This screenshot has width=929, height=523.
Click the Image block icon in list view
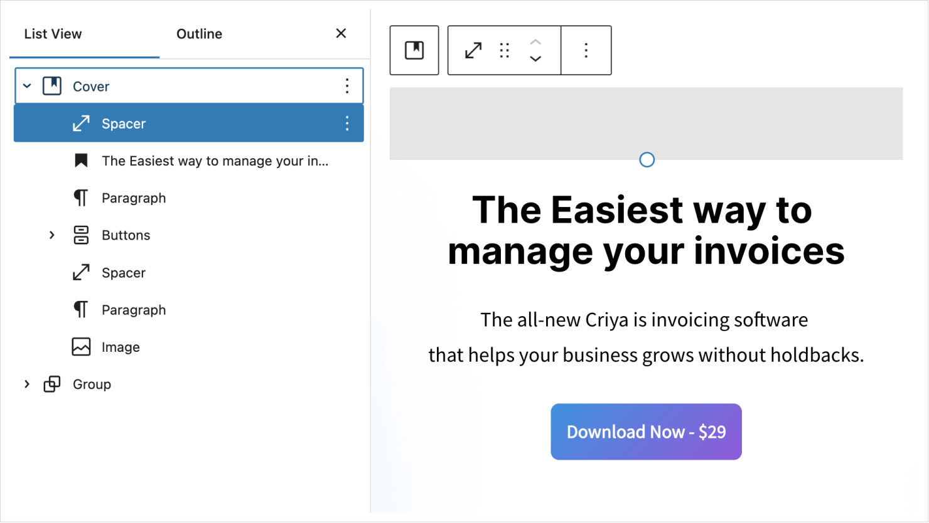pos(81,347)
